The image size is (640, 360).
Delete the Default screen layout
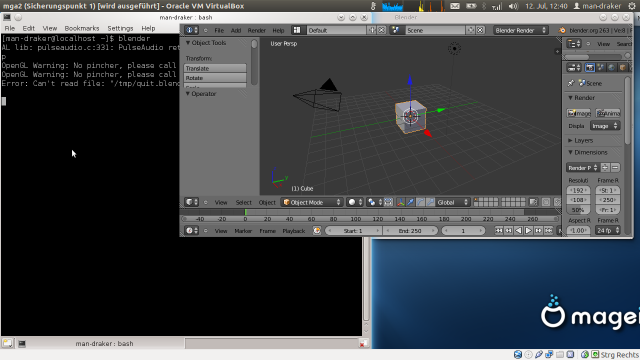pos(381,30)
